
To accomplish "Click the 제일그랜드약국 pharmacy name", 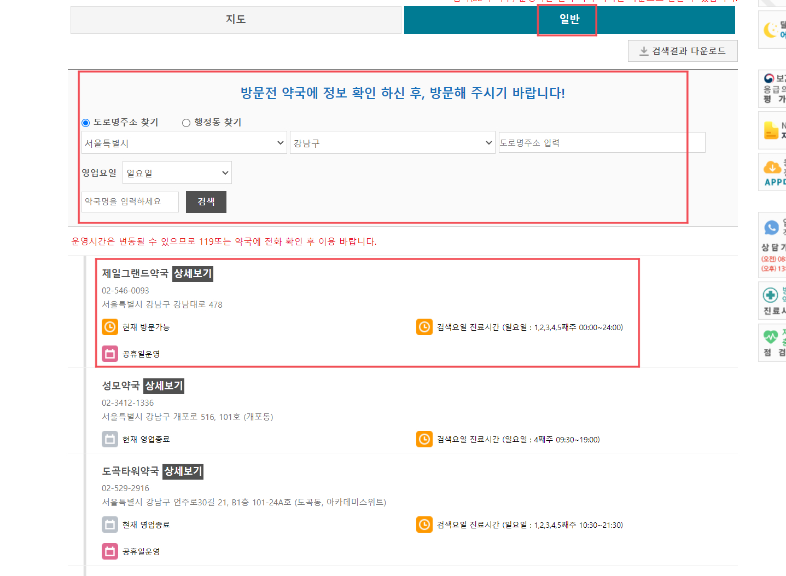I will [135, 274].
